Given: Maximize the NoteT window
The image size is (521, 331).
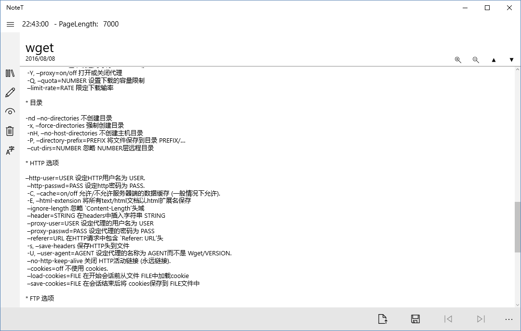Looking at the screenshot, I should [487, 8].
